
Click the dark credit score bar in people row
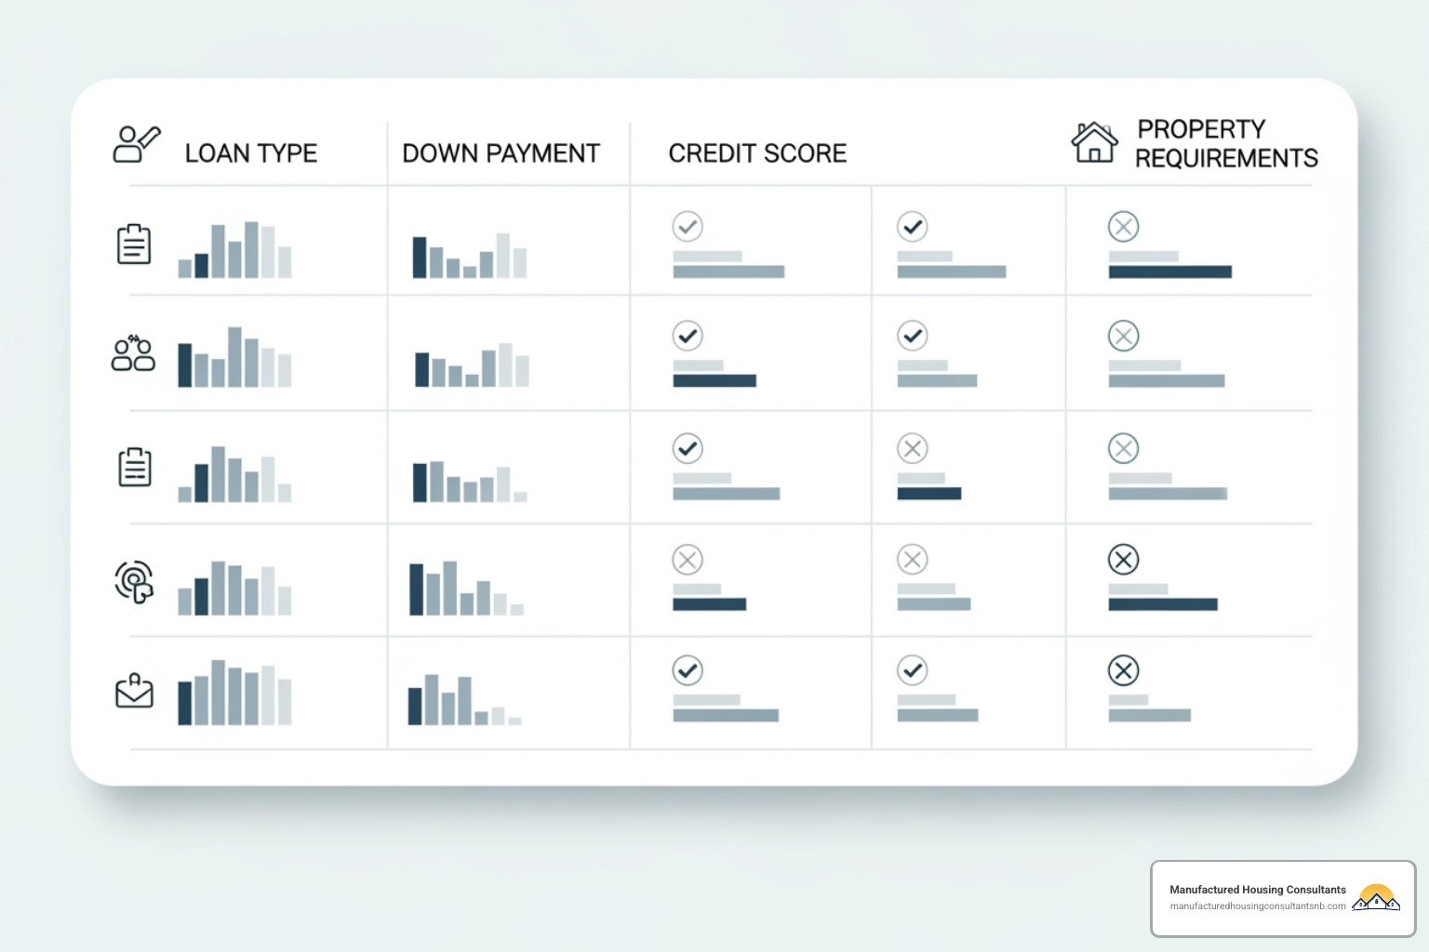[x=714, y=381]
